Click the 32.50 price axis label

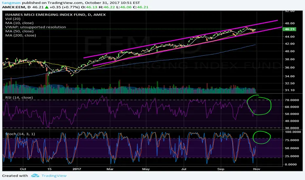pos(290,83)
